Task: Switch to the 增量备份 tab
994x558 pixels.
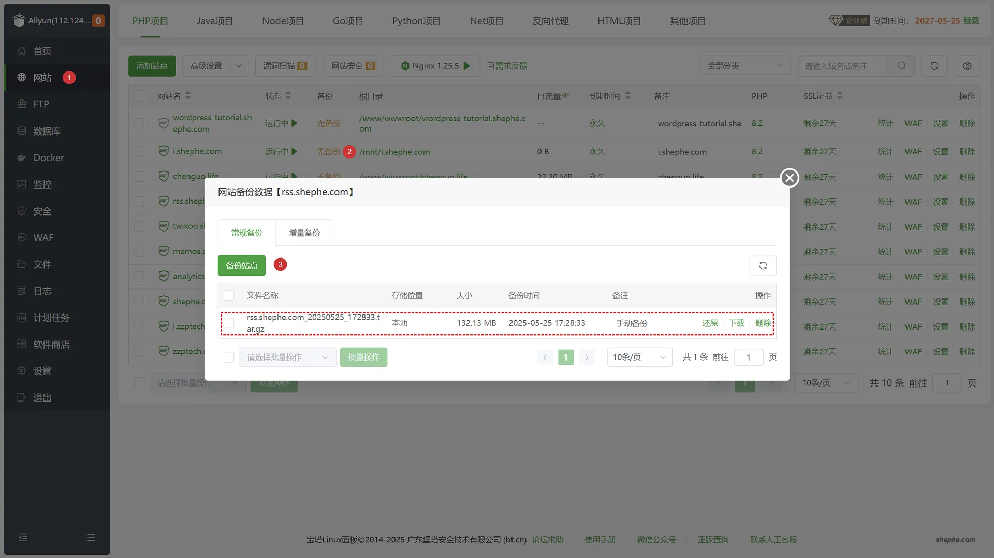Action: [x=304, y=233]
